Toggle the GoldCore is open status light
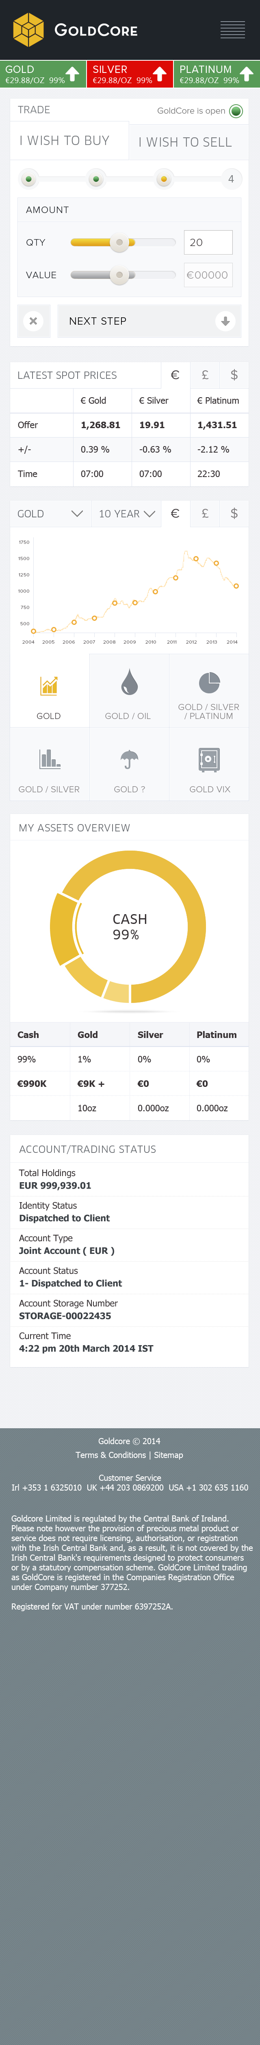260x2045 pixels. [x=236, y=111]
